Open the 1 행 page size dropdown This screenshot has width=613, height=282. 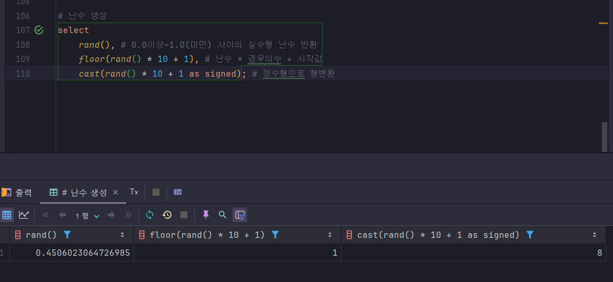click(x=87, y=216)
